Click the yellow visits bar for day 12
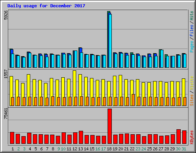196x153 pixels. [x=74, y=88]
